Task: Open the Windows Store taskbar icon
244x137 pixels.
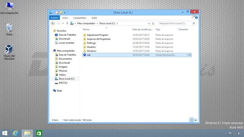Action: point(39,133)
